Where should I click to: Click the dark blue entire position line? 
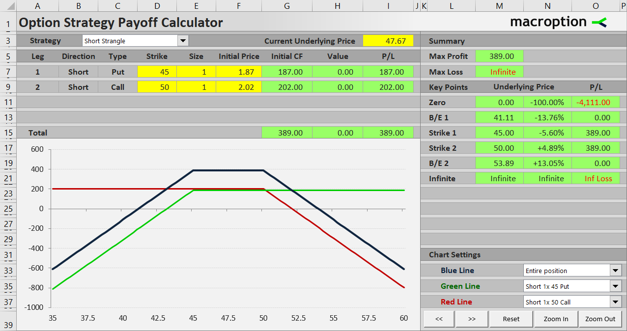228,170
